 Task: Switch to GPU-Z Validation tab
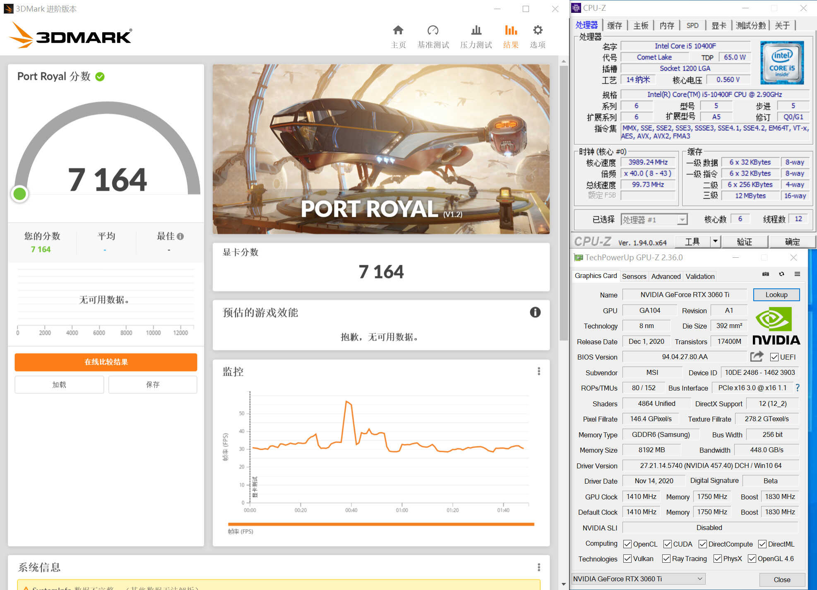700,276
